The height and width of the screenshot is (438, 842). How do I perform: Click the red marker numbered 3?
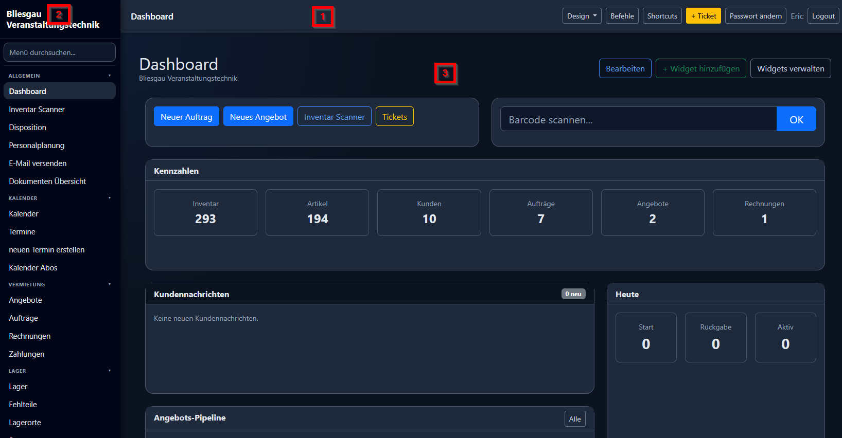pos(446,74)
